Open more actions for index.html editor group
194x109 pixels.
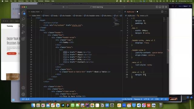click(x=119, y=12)
